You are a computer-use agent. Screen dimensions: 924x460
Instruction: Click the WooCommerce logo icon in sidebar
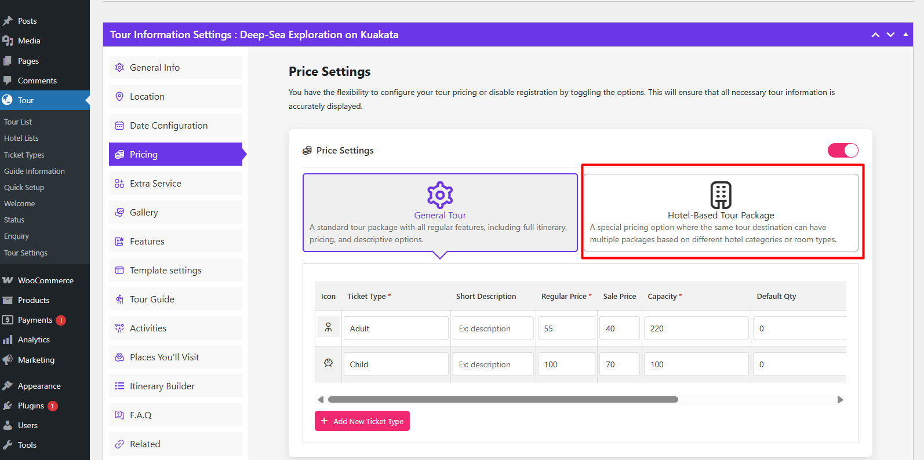[x=8, y=280]
